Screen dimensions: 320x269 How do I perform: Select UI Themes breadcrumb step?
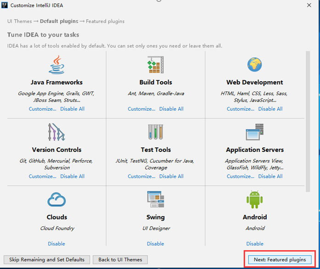click(20, 21)
